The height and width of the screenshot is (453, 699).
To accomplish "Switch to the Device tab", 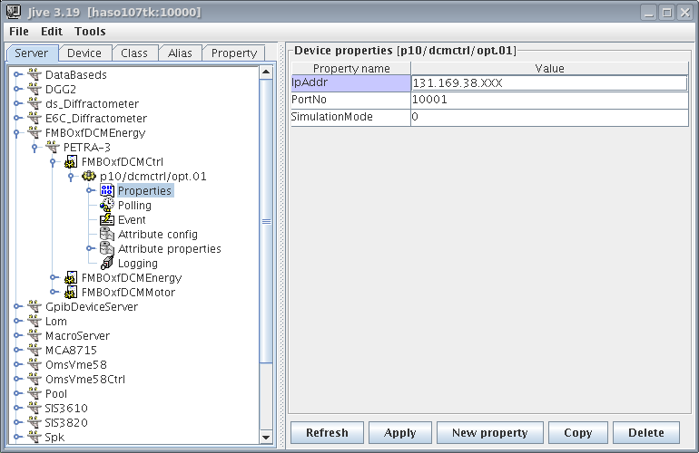I will pyautogui.click(x=84, y=53).
